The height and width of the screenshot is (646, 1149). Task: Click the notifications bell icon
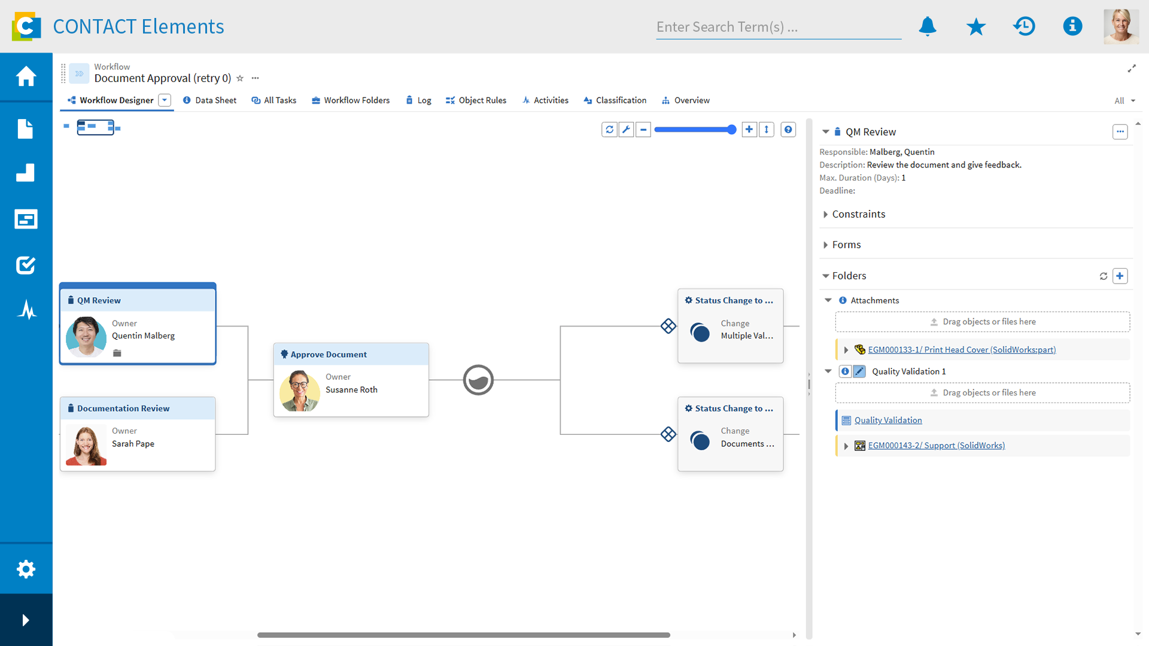pyautogui.click(x=928, y=26)
